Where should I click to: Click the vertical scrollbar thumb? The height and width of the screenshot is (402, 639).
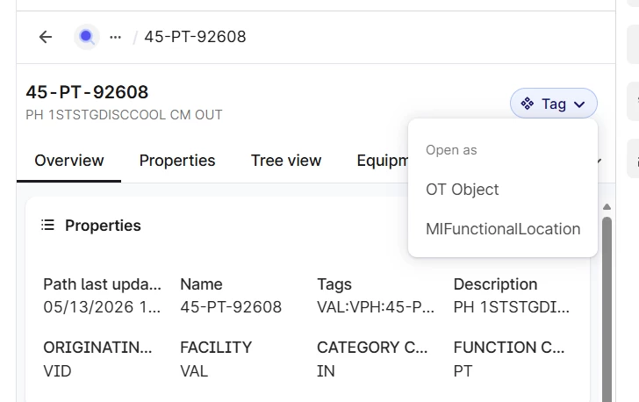coord(607,309)
